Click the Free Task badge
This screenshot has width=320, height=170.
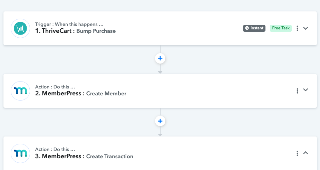click(x=281, y=28)
